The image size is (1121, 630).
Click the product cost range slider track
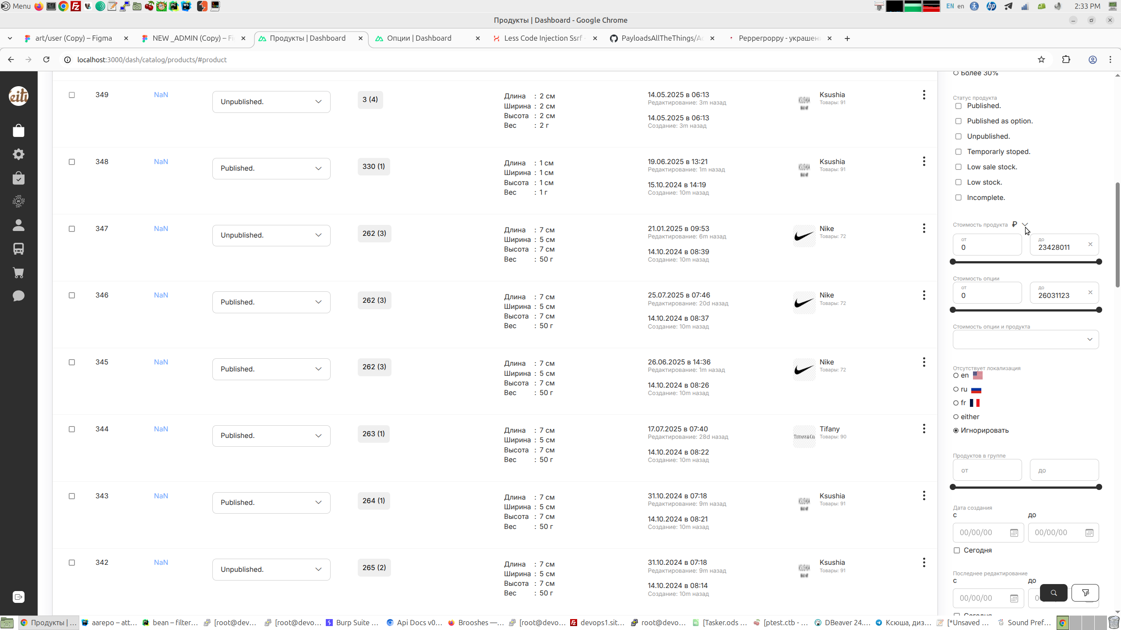[x=1026, y=262]
